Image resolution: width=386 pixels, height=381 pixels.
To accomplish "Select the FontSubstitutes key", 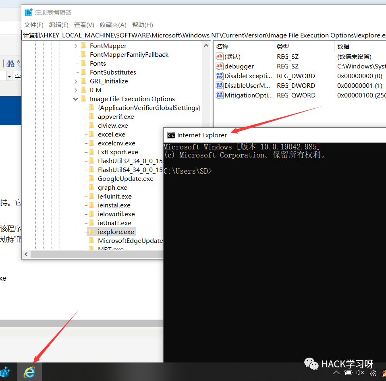I will [113, 72].
